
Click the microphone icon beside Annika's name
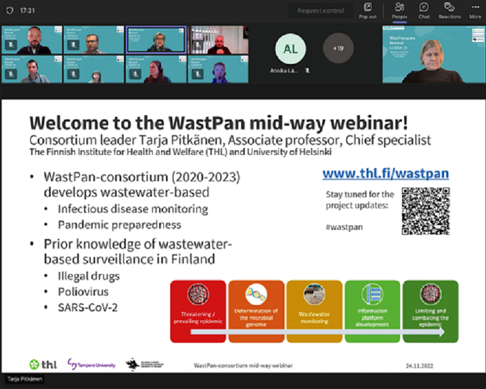pyautogui.click(x=307, y=70)
